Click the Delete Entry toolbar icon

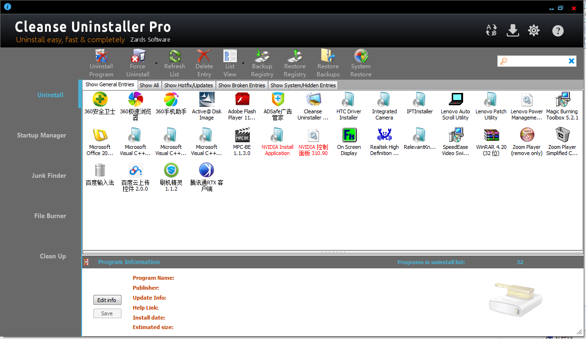(x=204, y=56)
